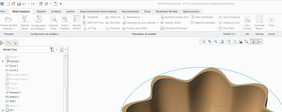Screen dimensions: 282x112
Task: Click Refit view icon in graphics toolbar
Action: tap(204, 42)
